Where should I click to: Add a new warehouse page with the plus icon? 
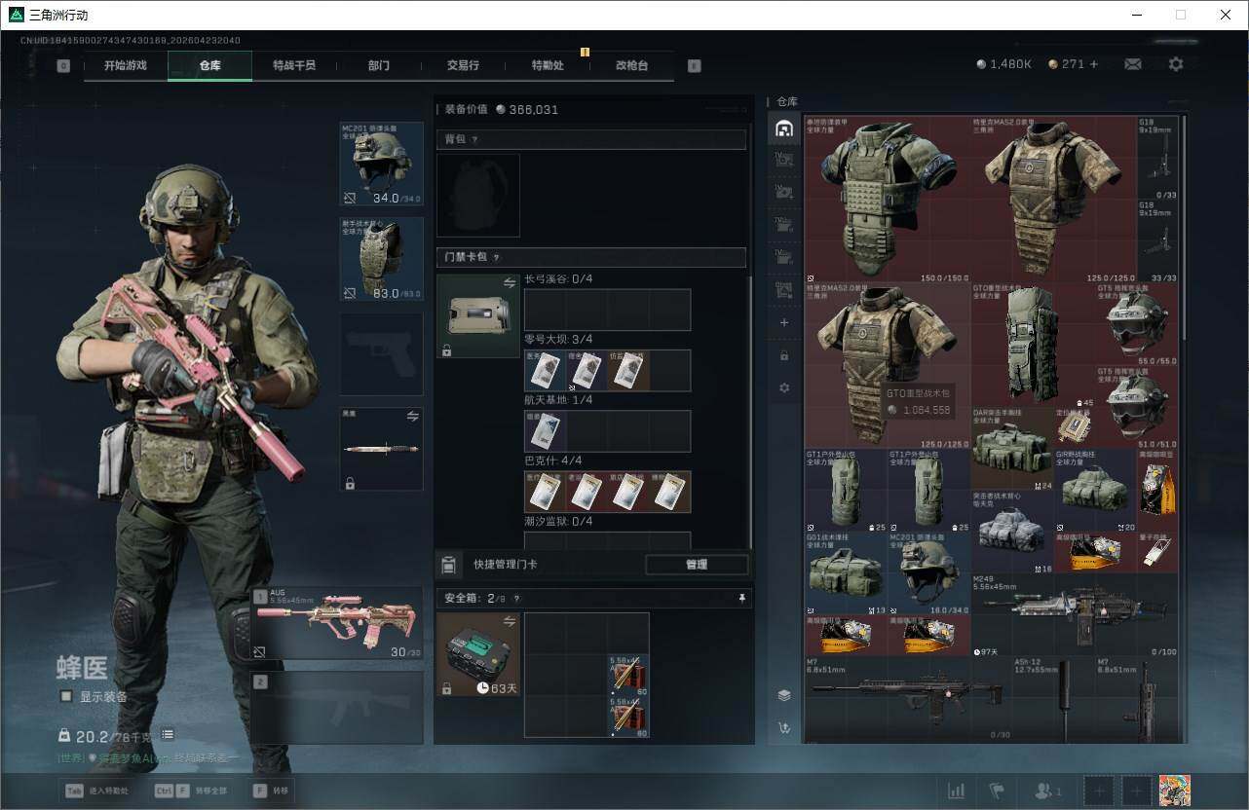tap(784, 322)
